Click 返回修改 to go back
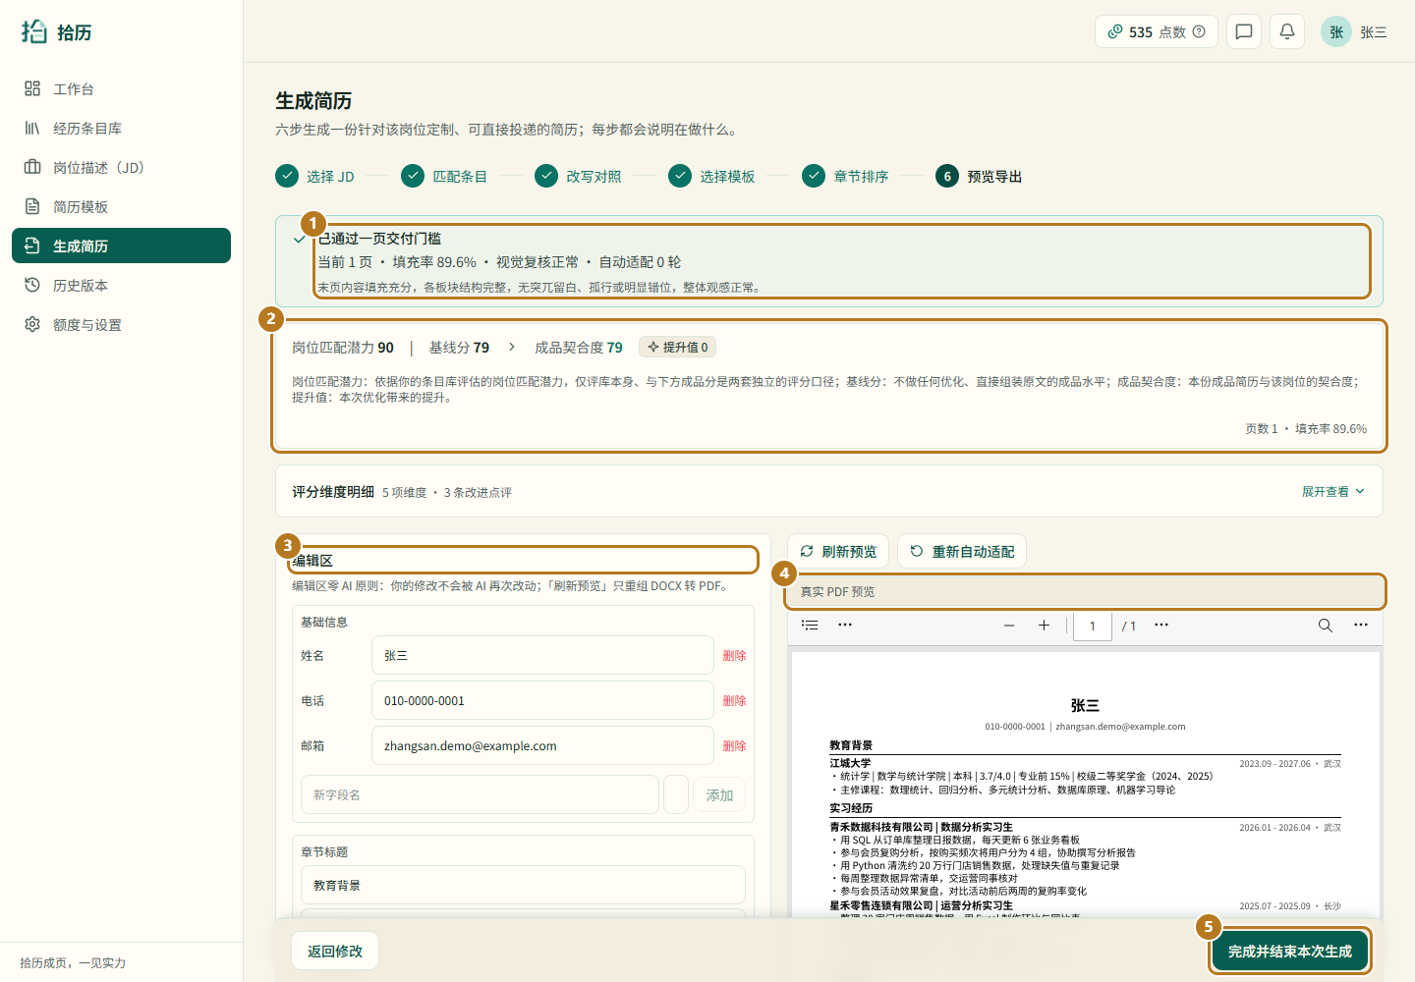 pos(335,951)
